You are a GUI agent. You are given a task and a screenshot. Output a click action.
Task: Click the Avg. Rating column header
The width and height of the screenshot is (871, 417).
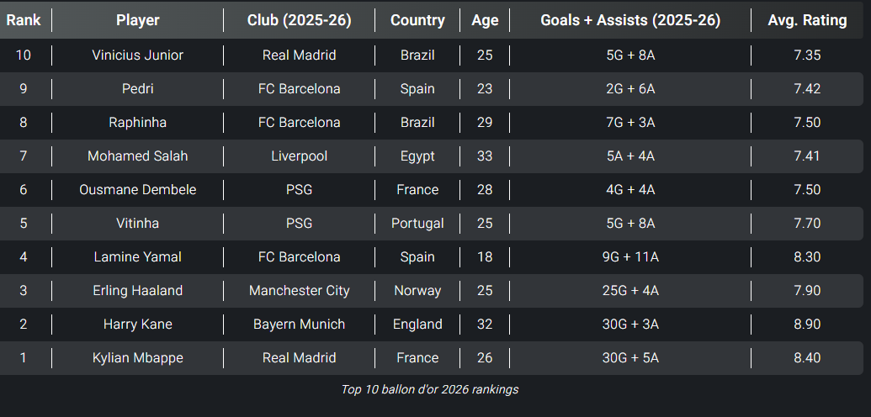click(x=807, y=20)
